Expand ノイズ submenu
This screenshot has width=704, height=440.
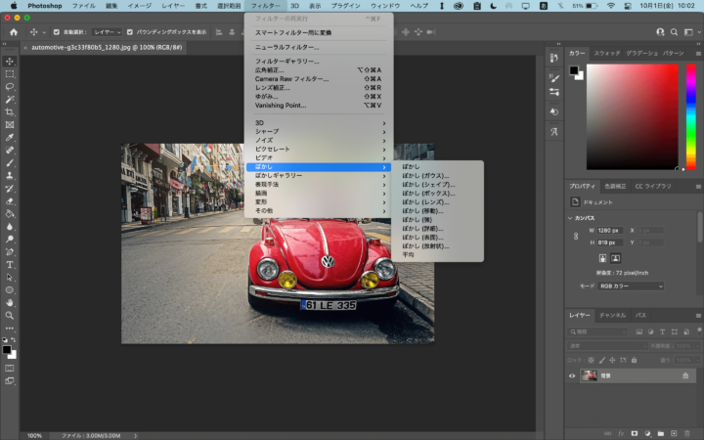[x=319, y=140]
